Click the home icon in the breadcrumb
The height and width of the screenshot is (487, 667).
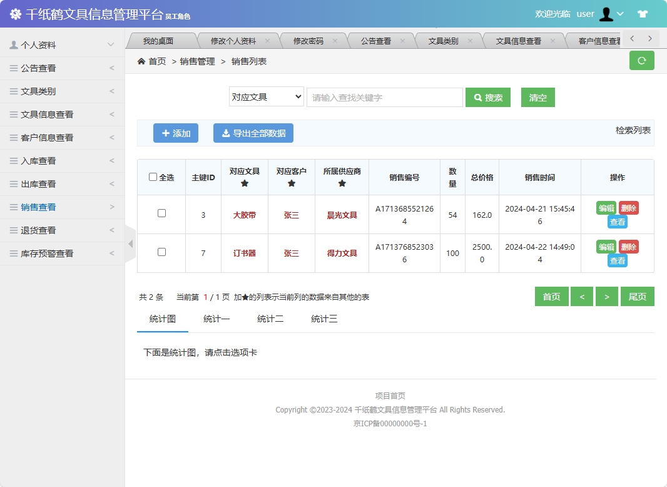click(142, 61)
